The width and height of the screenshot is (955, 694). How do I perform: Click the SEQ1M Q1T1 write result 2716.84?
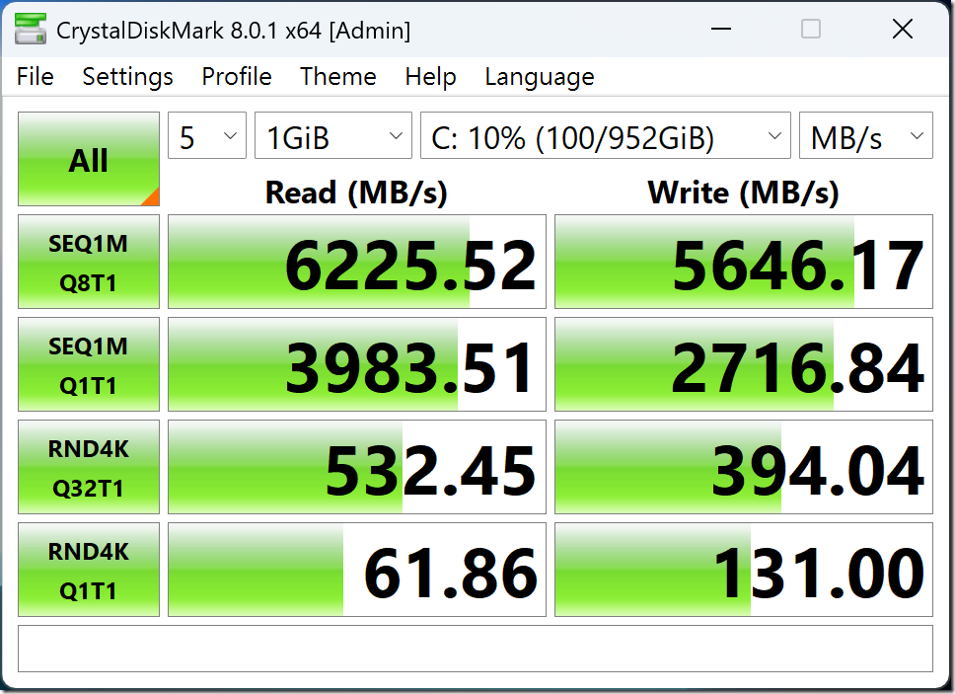tap(744, 364)
